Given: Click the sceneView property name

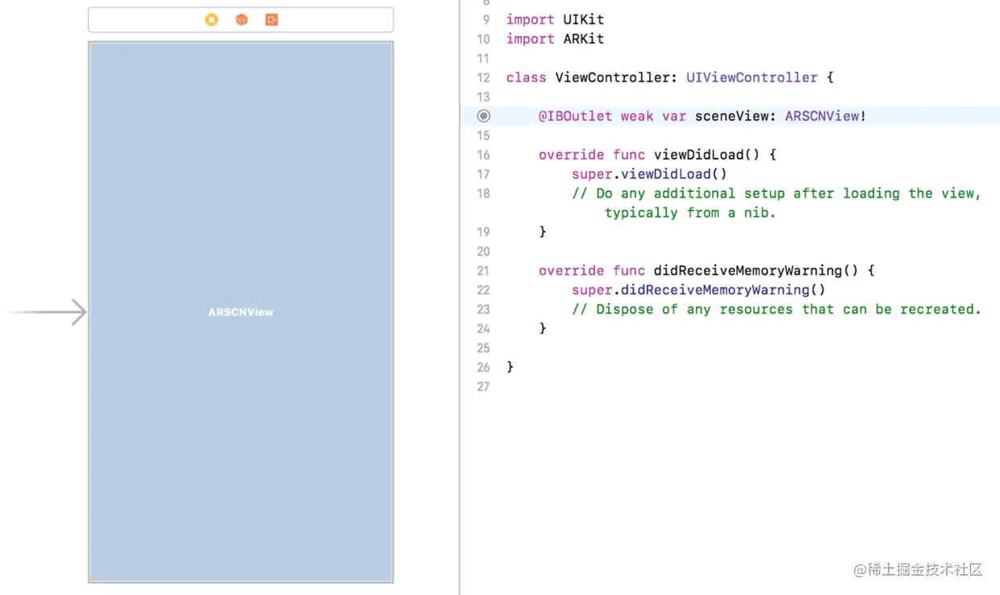Looking at the screenshot, I should click(730, 116).
